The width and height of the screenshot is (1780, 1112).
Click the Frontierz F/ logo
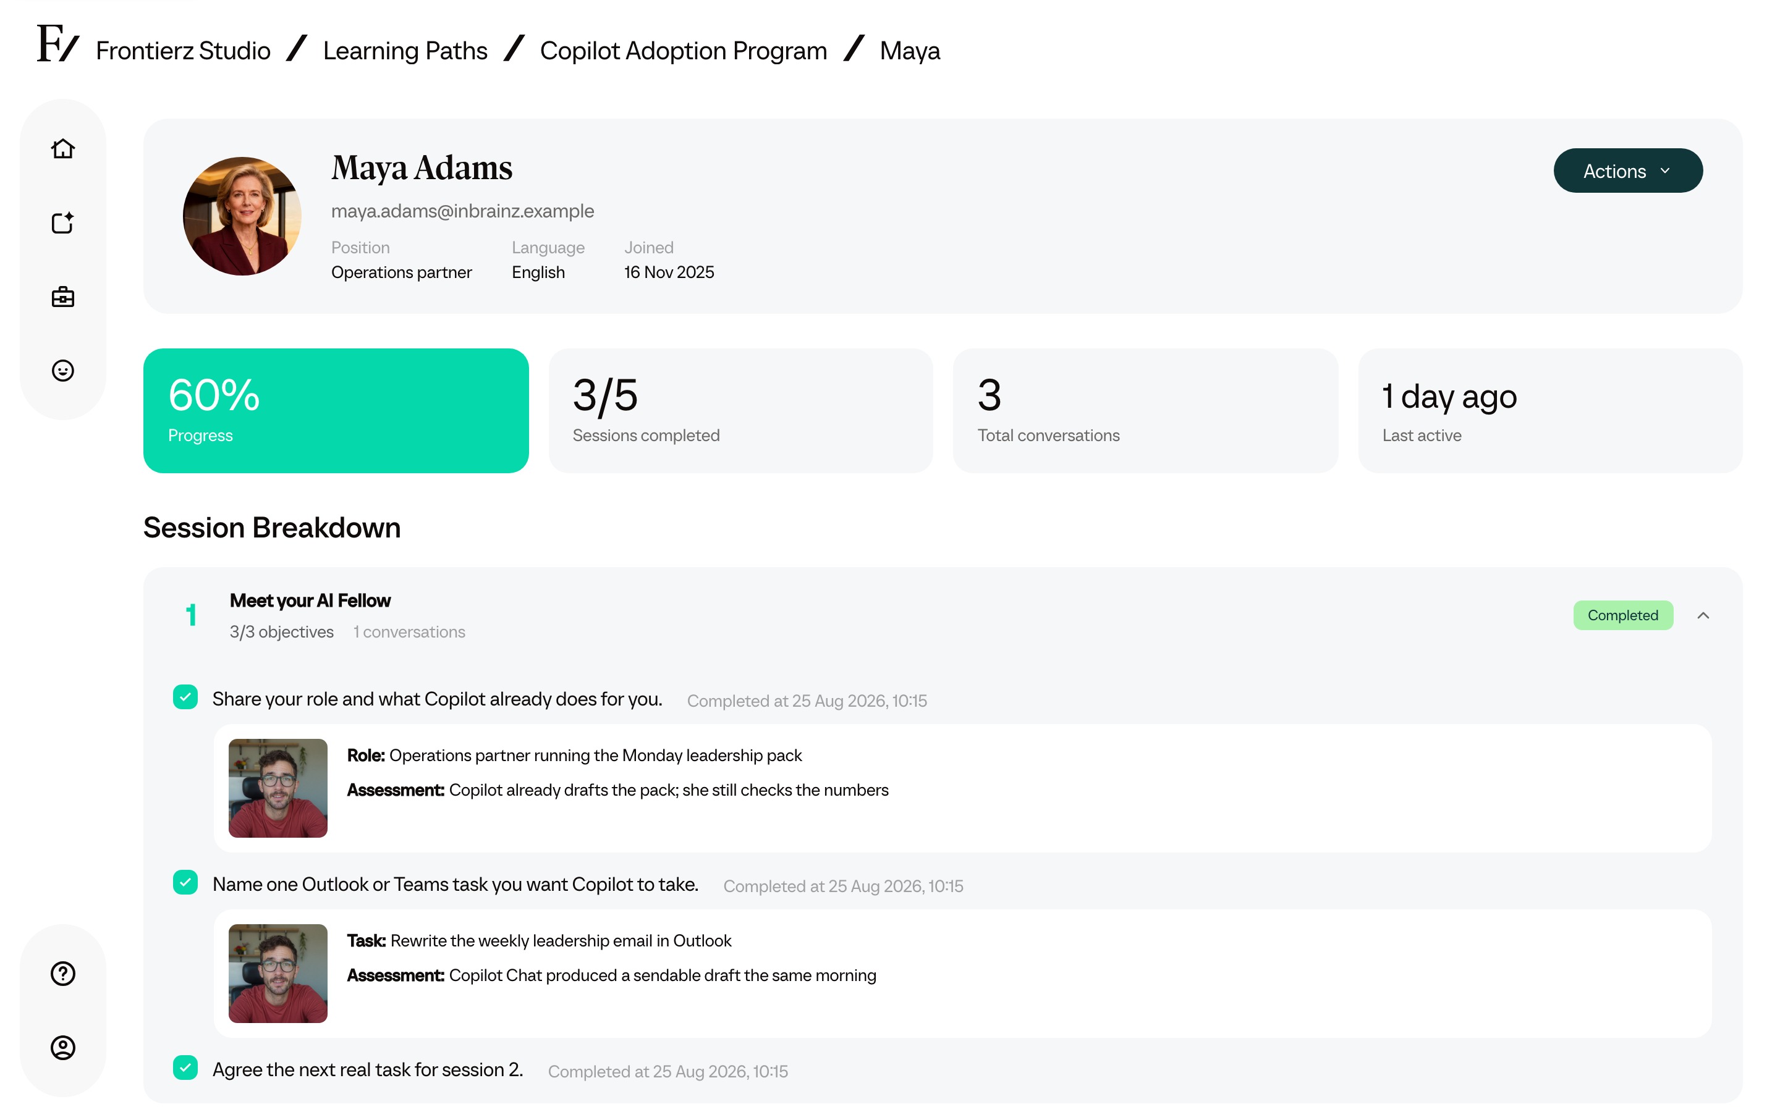(x=57, y=43)
